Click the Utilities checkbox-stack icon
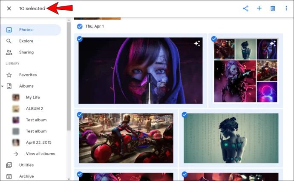Viewport: 294px width, 181px height. 9,165
